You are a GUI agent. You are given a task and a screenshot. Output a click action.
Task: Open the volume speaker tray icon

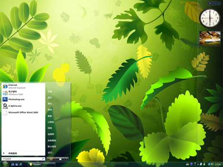coord(213,164)
